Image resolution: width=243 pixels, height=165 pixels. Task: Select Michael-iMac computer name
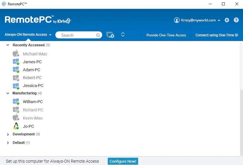coord(35,54)
